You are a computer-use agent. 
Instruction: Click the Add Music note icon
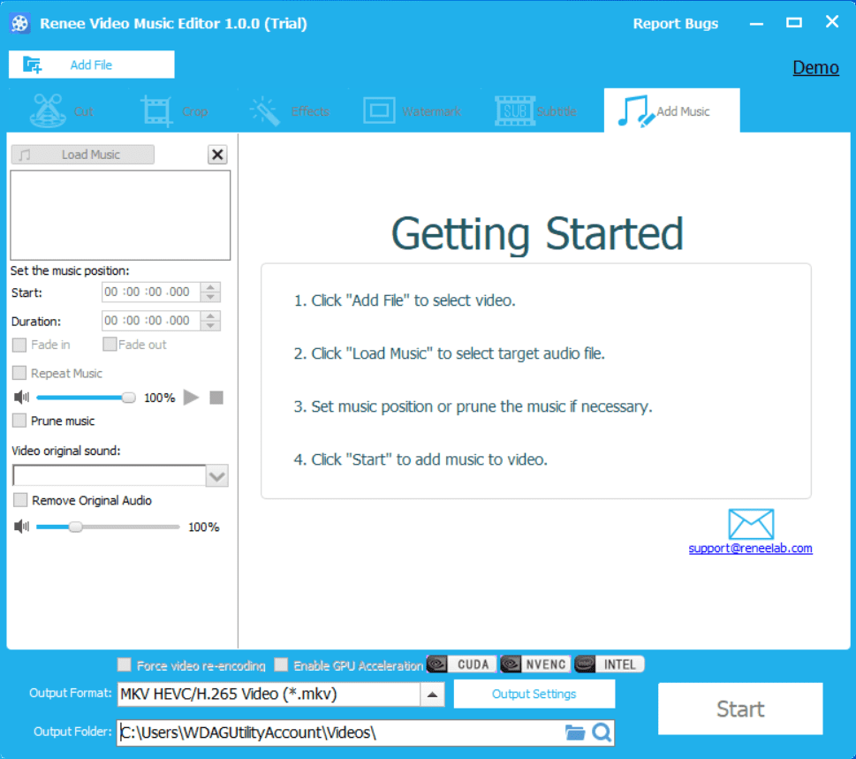(635, 111)
